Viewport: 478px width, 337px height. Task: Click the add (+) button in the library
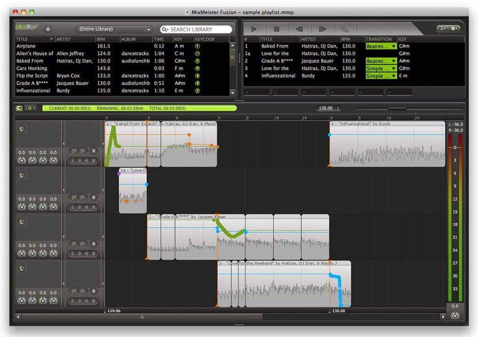click(x=48, y=29)
